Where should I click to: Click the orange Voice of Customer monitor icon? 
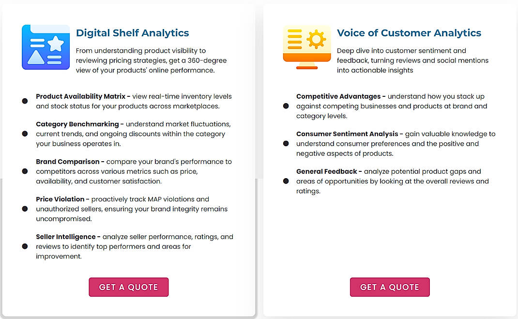tap(307, 46)
